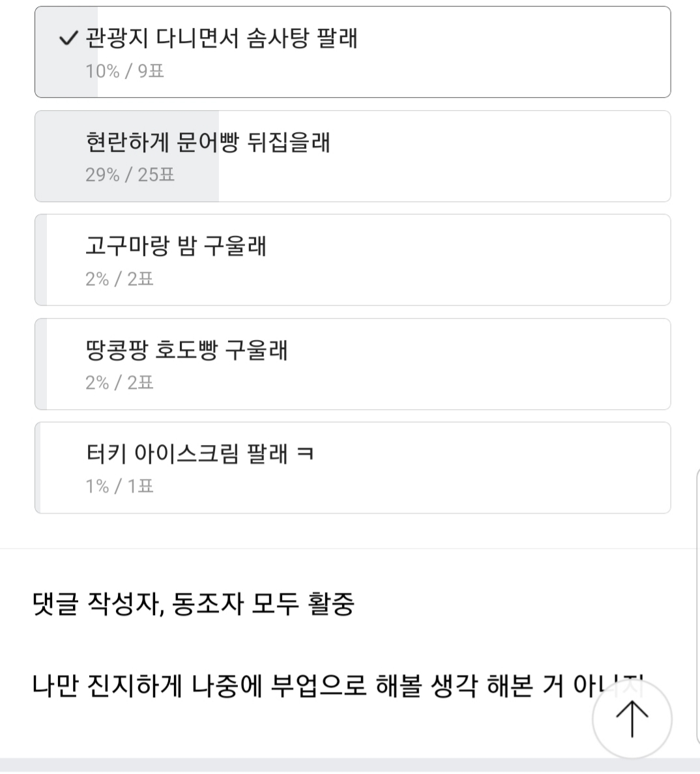Image resolution: width=700 pixels, height=774 pixels.
Task: Click the gray 29% progress fill bar
Action: [127, 156]
